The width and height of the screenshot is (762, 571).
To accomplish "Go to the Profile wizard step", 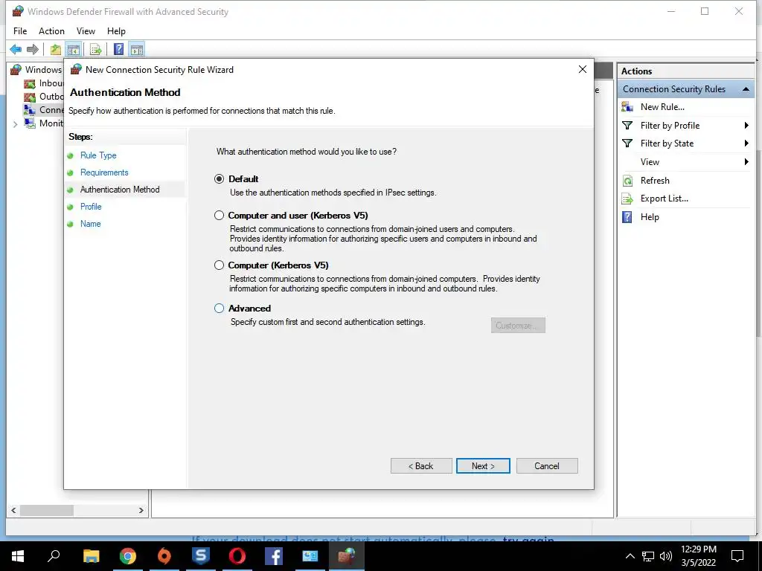I will pyautogui.click(x=91, y=207).
